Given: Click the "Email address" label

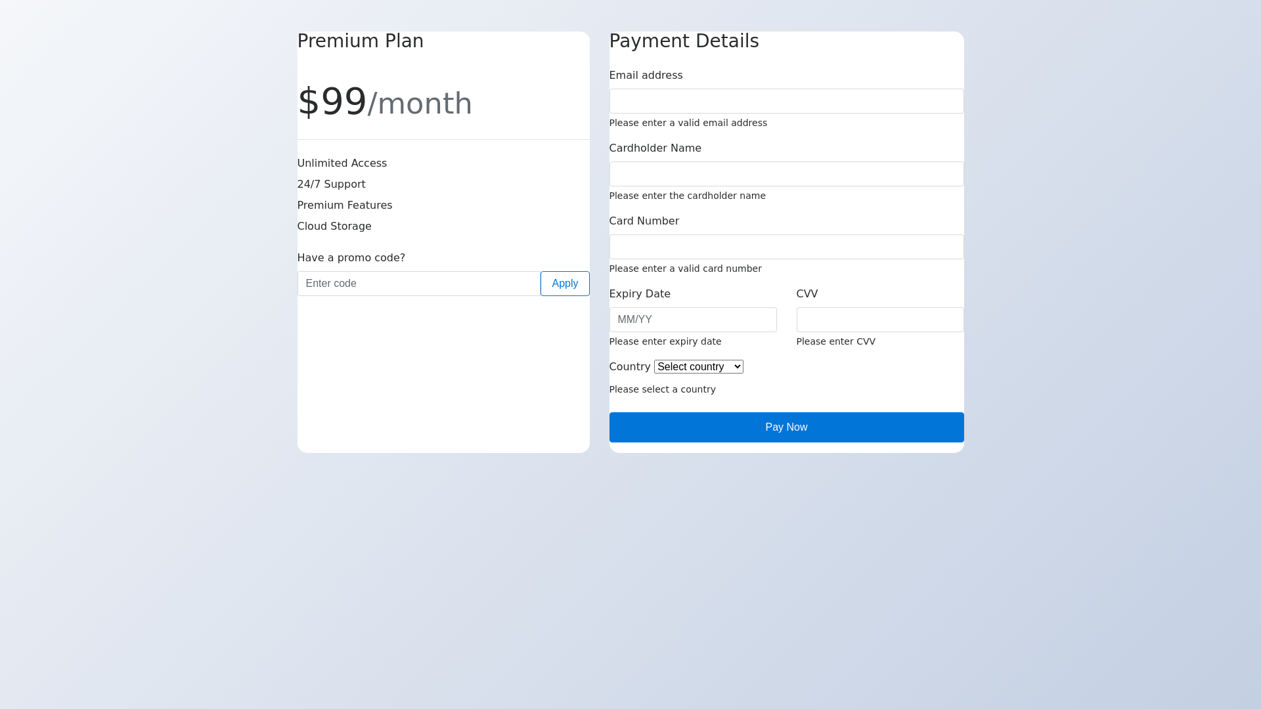Looking at the screenshot, I should tap(646, 75).
